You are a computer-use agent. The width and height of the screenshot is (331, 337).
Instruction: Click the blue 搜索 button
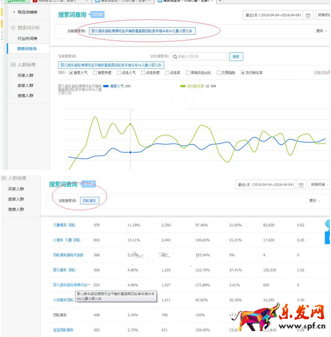pyautogui.click(x=236, y=56)
